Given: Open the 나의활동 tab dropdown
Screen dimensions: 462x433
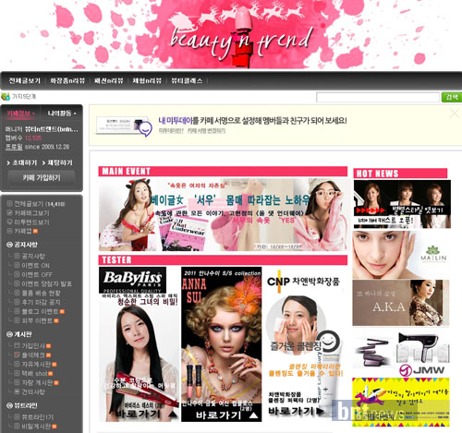Looking at the screenshot, I should tap(62, 114).
